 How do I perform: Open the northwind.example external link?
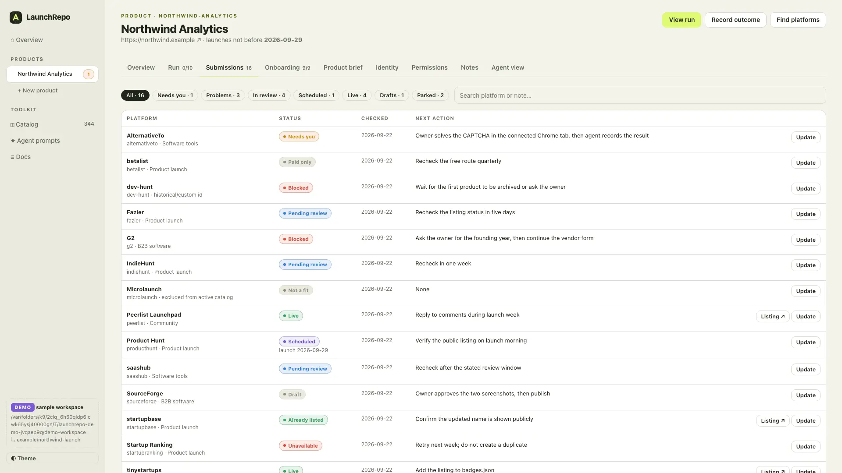161,40
